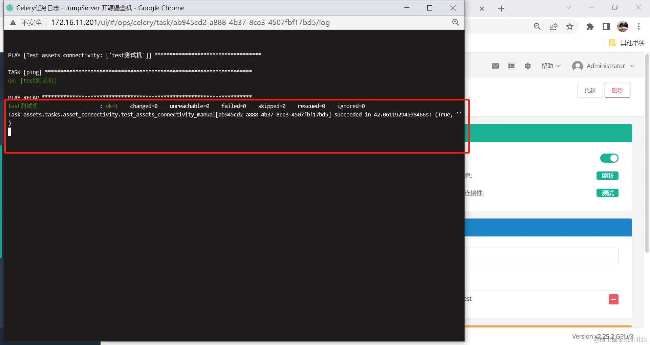The image size is (650, 345).
Task: Click the 更新 update button
Action: click(590, 90)
